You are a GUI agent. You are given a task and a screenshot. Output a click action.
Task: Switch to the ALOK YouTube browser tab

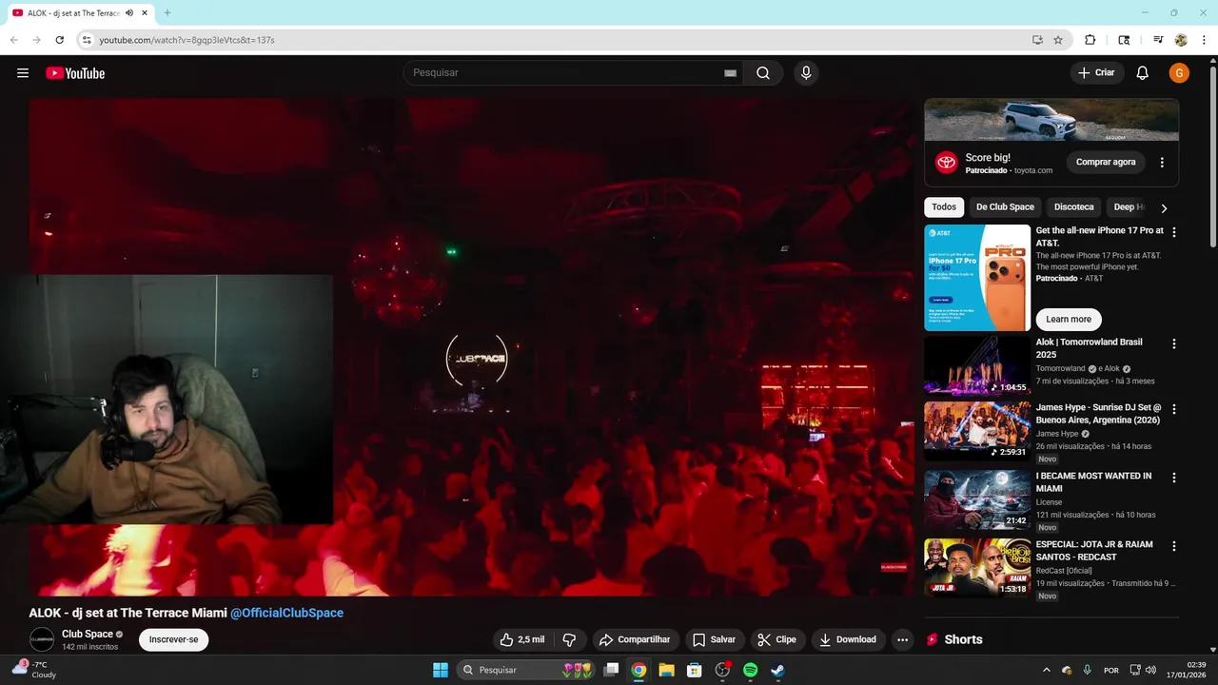[74, 13]
